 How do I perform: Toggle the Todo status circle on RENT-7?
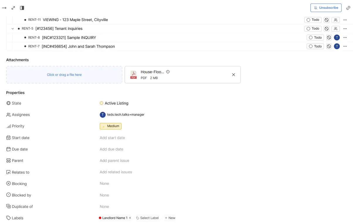coord(310,46)
